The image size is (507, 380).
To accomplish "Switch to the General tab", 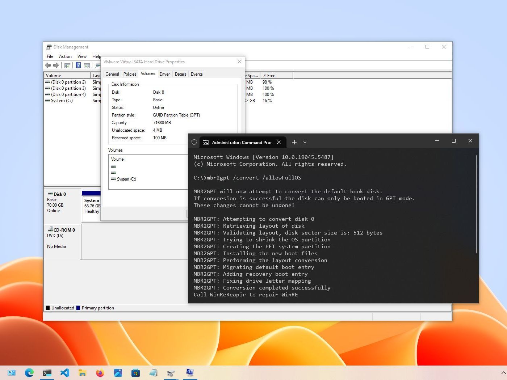I will click(112, 74).
